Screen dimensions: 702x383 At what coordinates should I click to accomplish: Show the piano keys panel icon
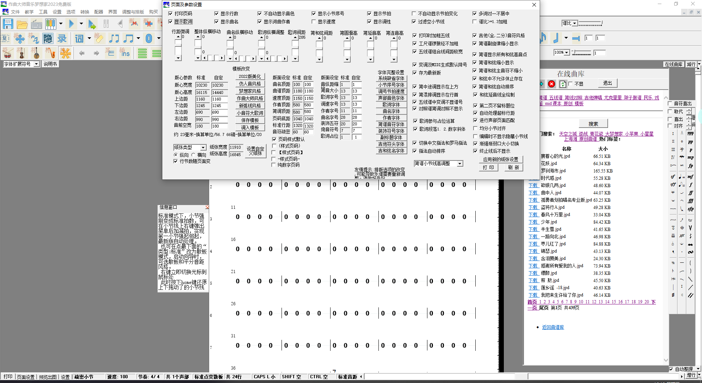pos(50,24)
